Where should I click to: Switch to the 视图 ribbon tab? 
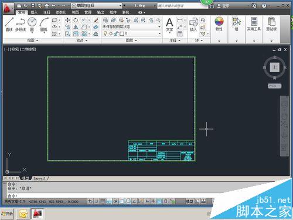[76, 12]
